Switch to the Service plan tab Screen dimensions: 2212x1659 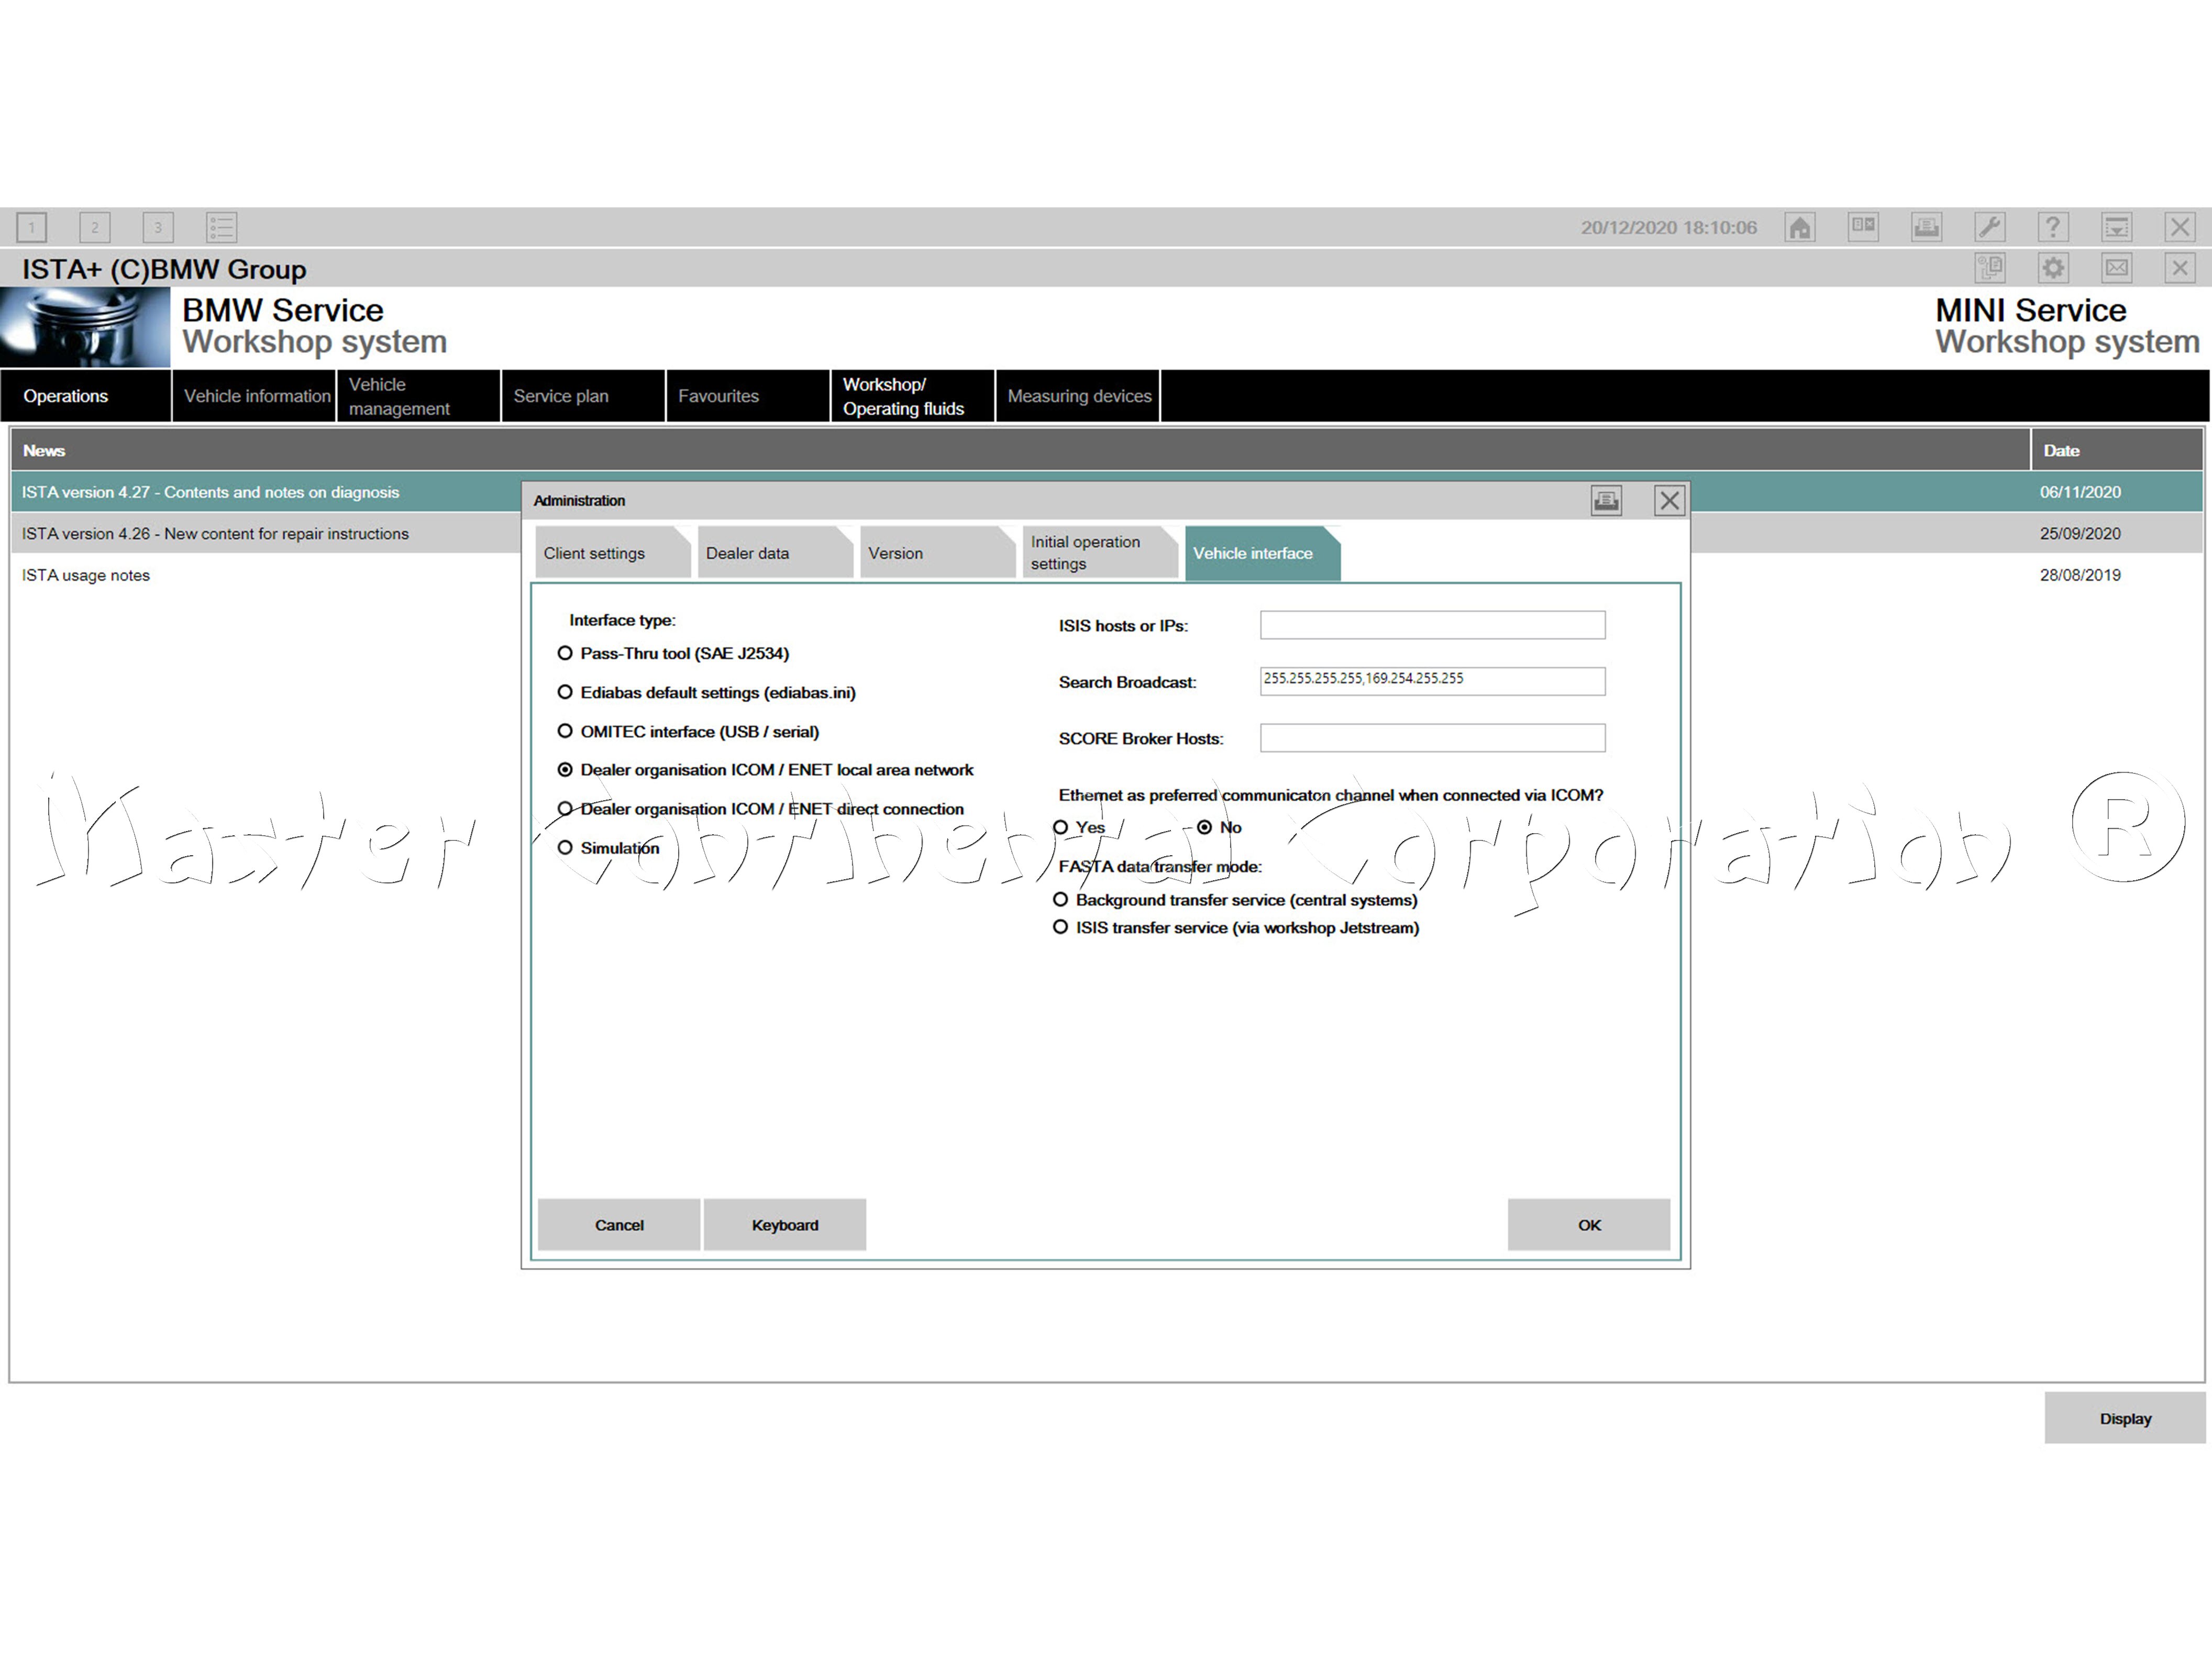(584, 396)
